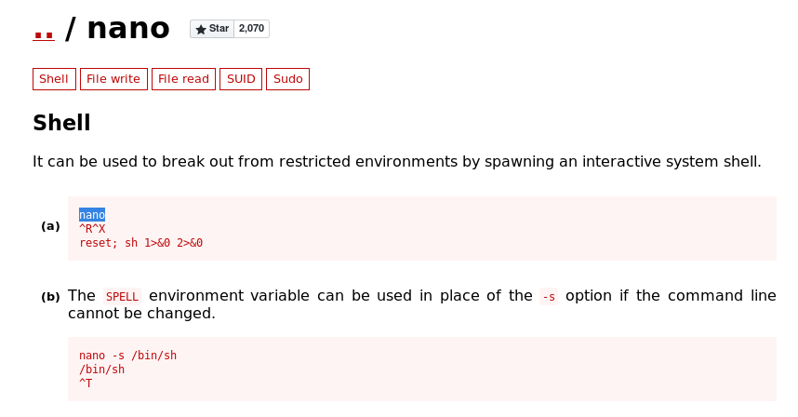Click the 'nano' page title
The height and width of the screenshot is (417, 798).
tap(128, 29)
